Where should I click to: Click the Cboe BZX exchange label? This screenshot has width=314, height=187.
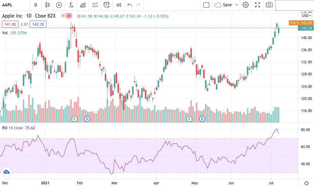(46, 16)
